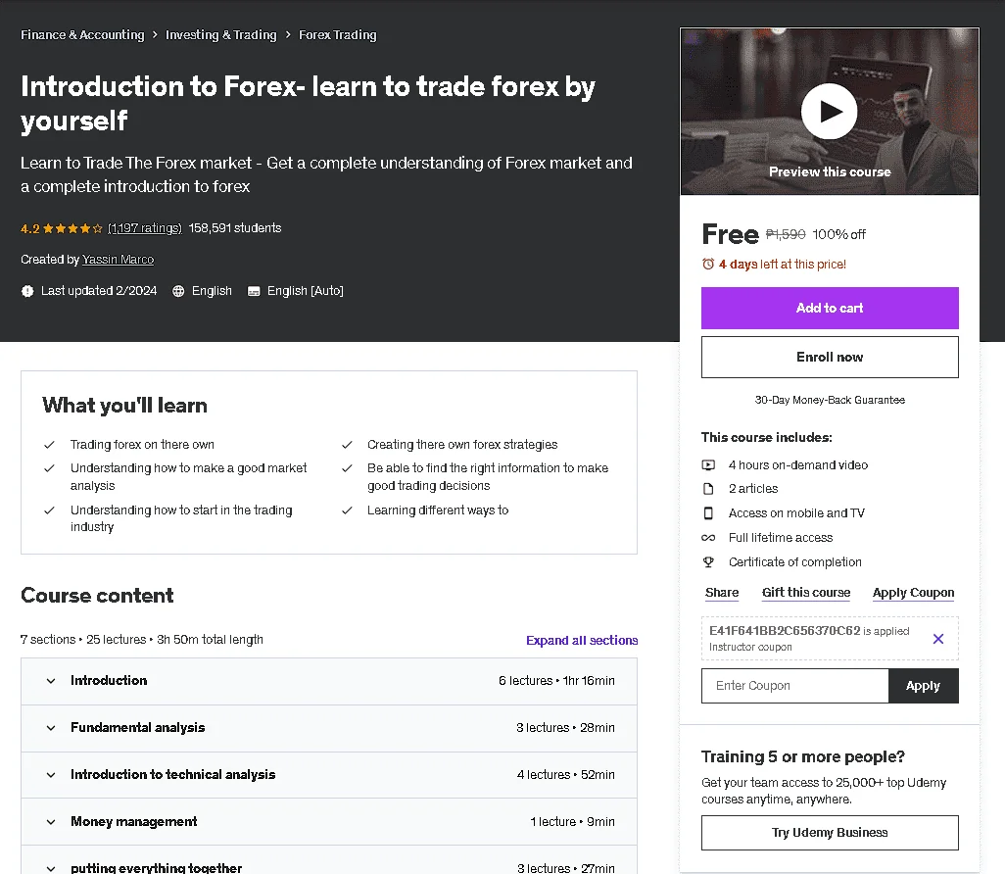Expand the Fundamental analysis section

point(329,728)
